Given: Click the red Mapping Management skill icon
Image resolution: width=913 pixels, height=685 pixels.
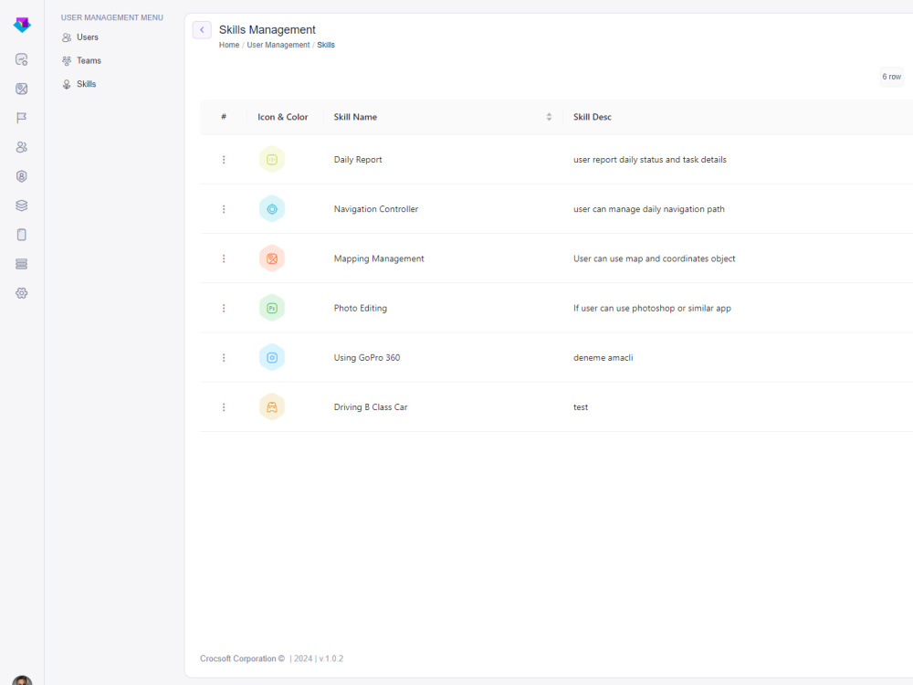Looking at the screenshot, I should (x=272, y=258).
